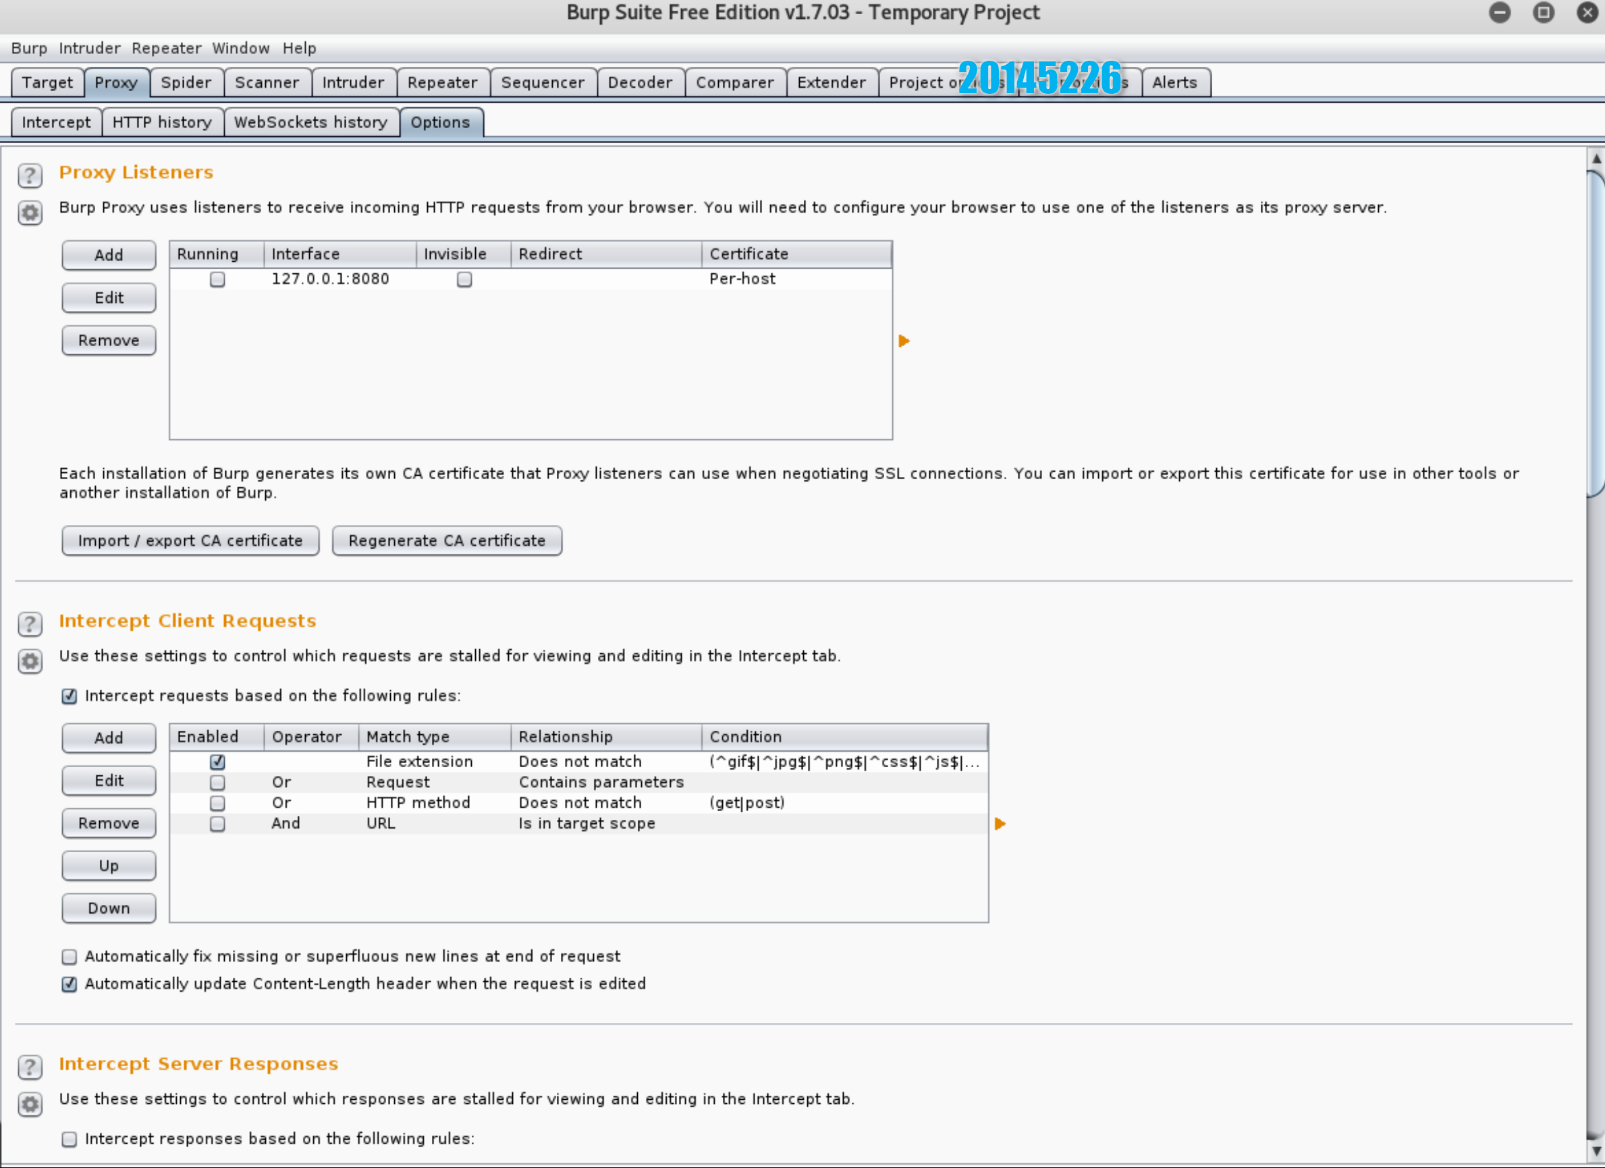Click the vertical scrollbar down arrow
Screen dimensions: 1605x1168
pyautogui.click(x=1596, y=1152)
